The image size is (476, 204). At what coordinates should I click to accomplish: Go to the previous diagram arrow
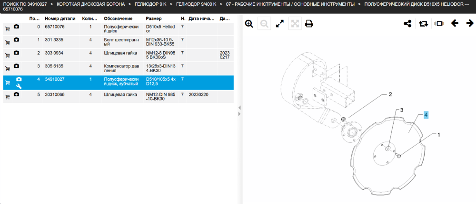point(455,23)
